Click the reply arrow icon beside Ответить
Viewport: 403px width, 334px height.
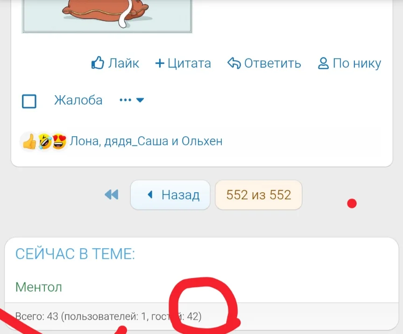234,63
